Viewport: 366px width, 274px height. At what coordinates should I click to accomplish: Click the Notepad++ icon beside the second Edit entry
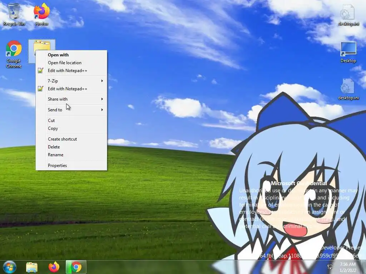pos(41,88)
